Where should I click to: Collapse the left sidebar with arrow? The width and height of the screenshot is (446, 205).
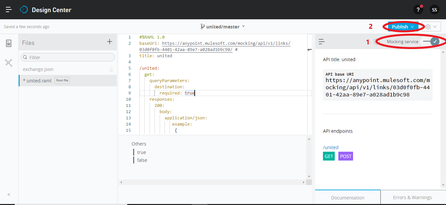click(9, 195)
